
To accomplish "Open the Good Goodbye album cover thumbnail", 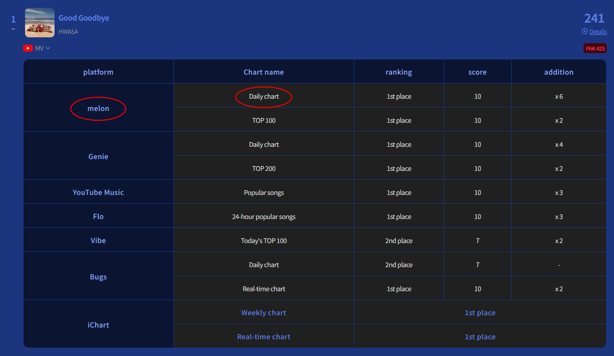I will click(x=40, y=23).
